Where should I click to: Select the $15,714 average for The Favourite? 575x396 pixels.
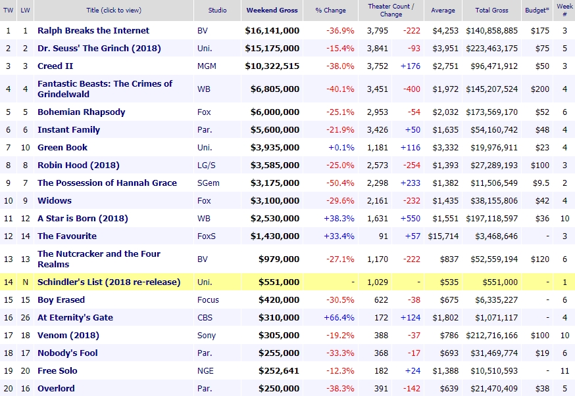coord(443,236)
